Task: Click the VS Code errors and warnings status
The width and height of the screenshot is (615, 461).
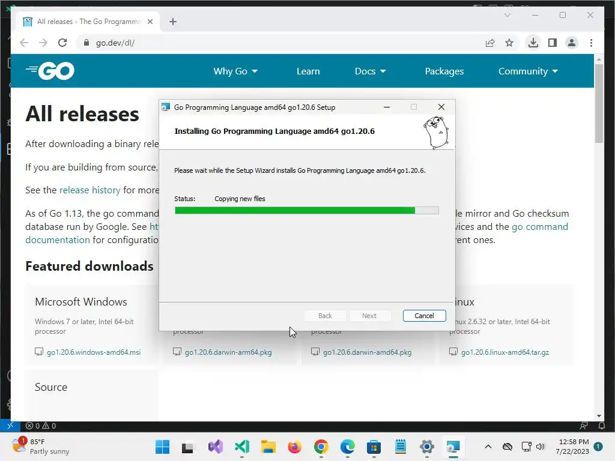Action: coord(41,426)
